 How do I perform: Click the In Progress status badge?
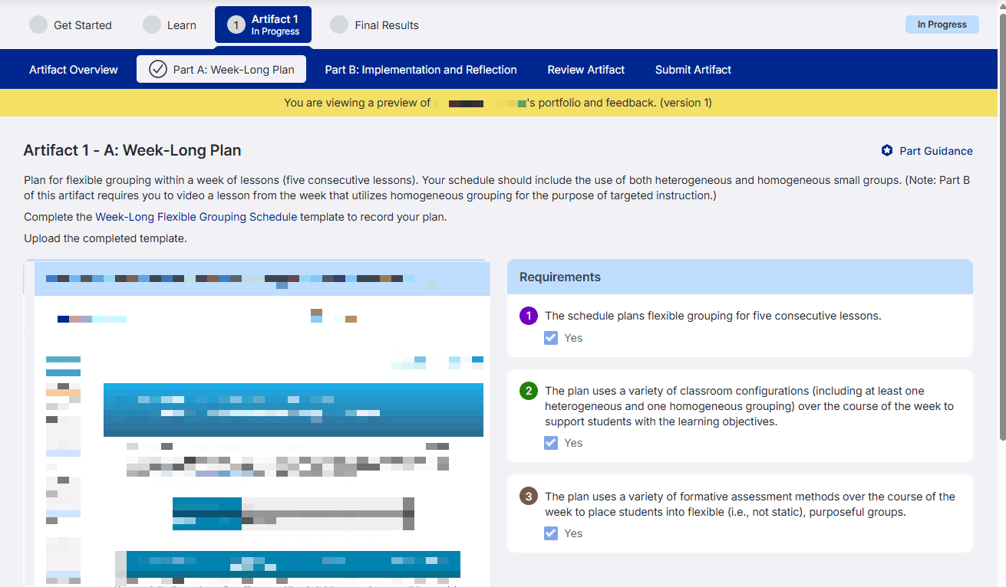[x=942, y=25]
